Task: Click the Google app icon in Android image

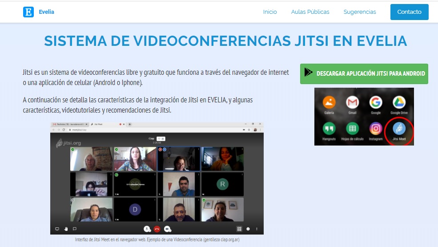Action: click(x=375, y=102)
